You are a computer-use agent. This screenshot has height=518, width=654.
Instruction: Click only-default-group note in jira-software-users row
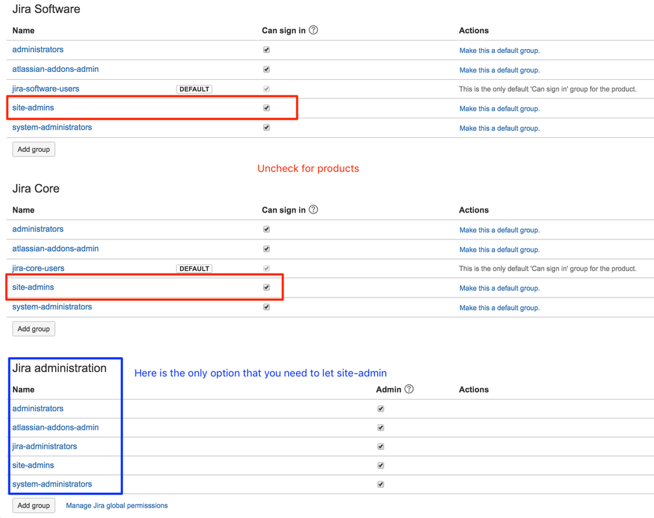pos(548,89)
